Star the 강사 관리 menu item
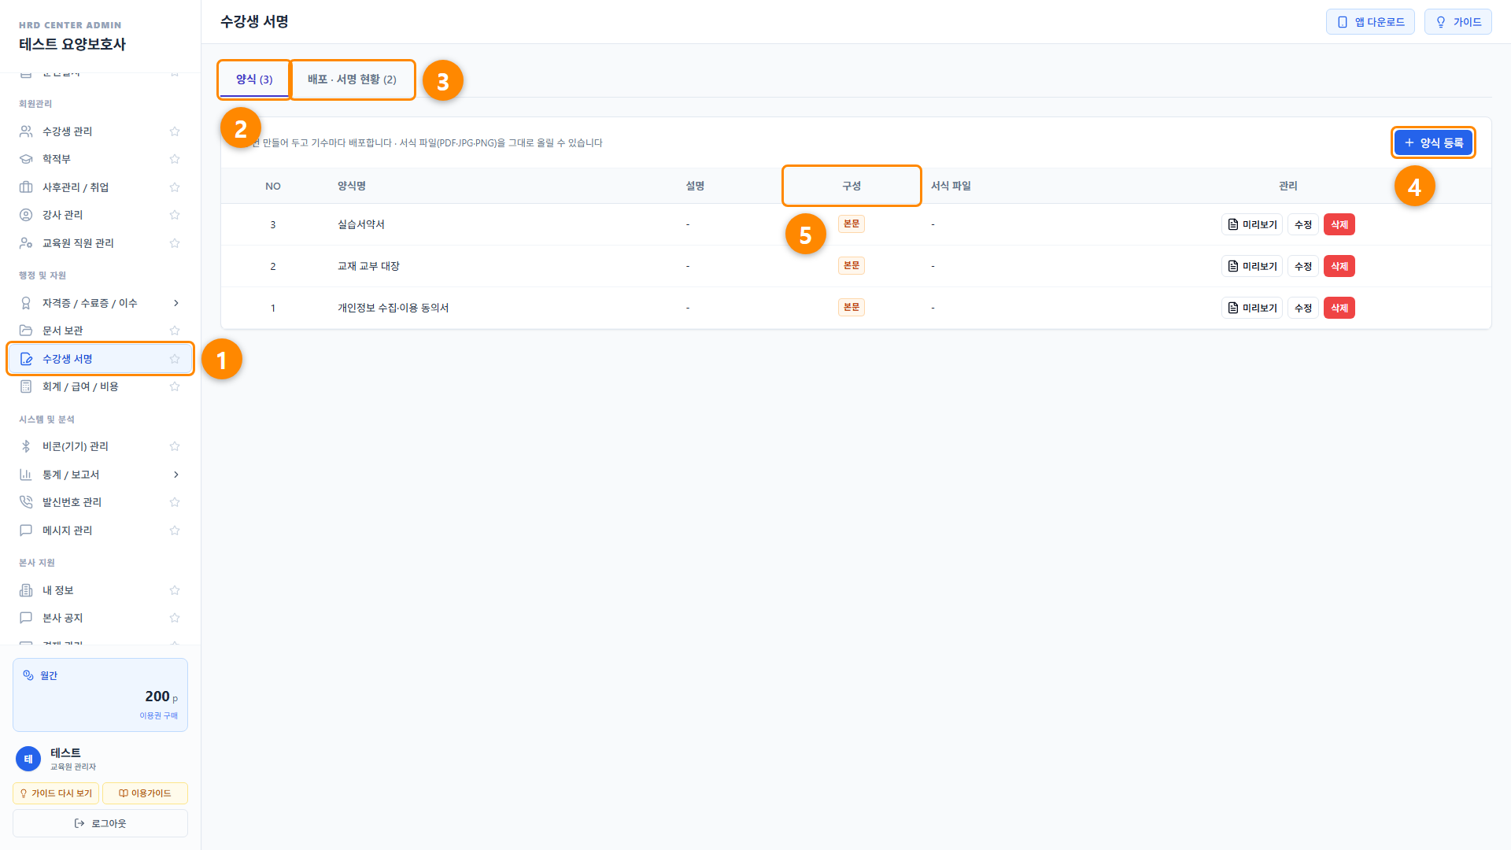1511x850 pixels. (x=175, y=215)
